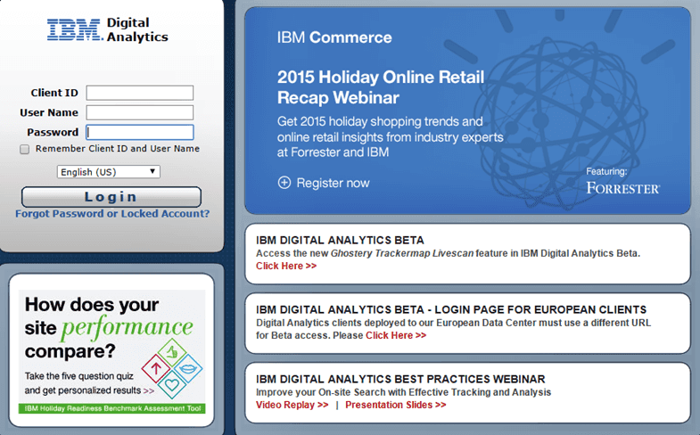
Task: Click the green thumbs-up diamond icon
Action: click(172, 352)
